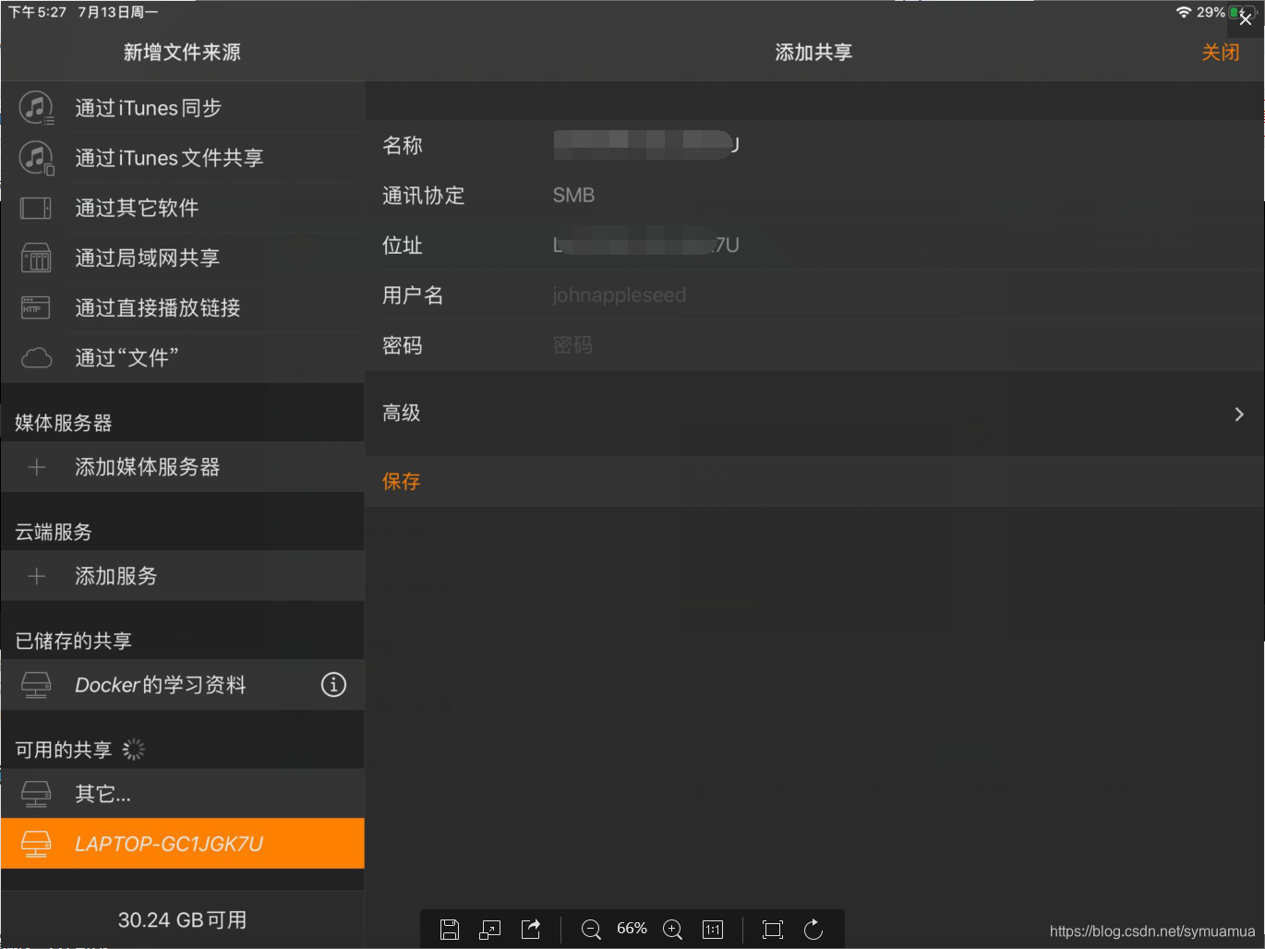Click the cloud icon beside 通过“文件”

pos(36,357)
